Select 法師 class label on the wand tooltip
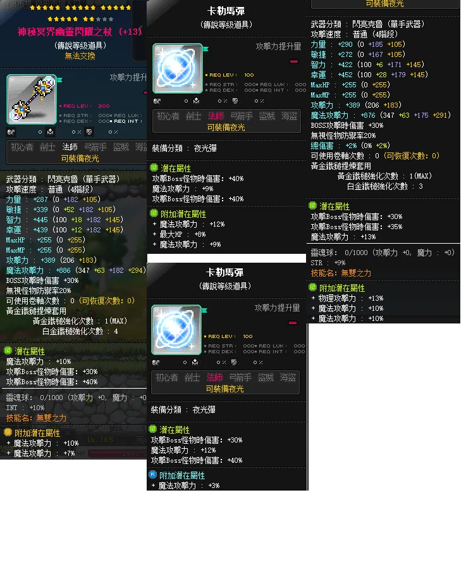 (x=70, y=147)
